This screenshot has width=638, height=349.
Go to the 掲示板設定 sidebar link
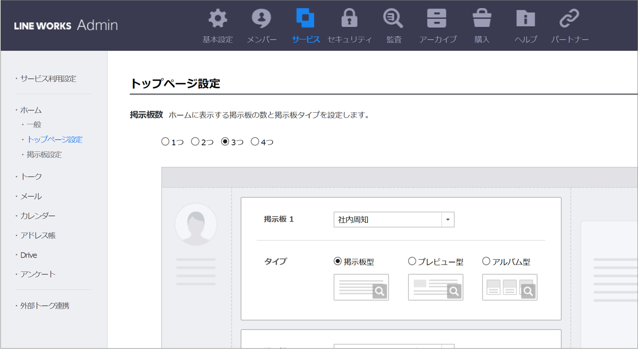point(44,155)
